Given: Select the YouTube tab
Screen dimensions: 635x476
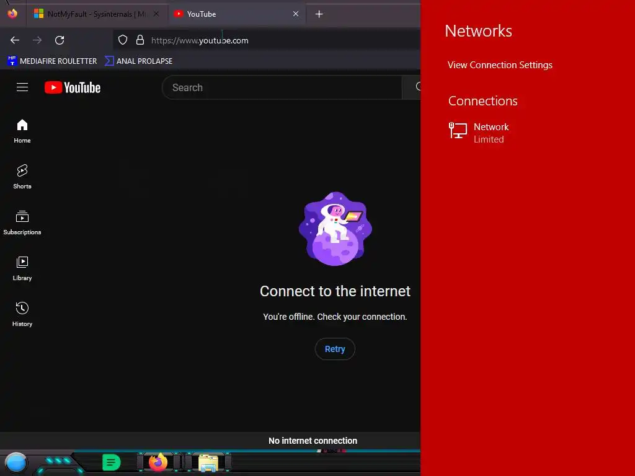Looking at the screenshot, I should (237, 14).
